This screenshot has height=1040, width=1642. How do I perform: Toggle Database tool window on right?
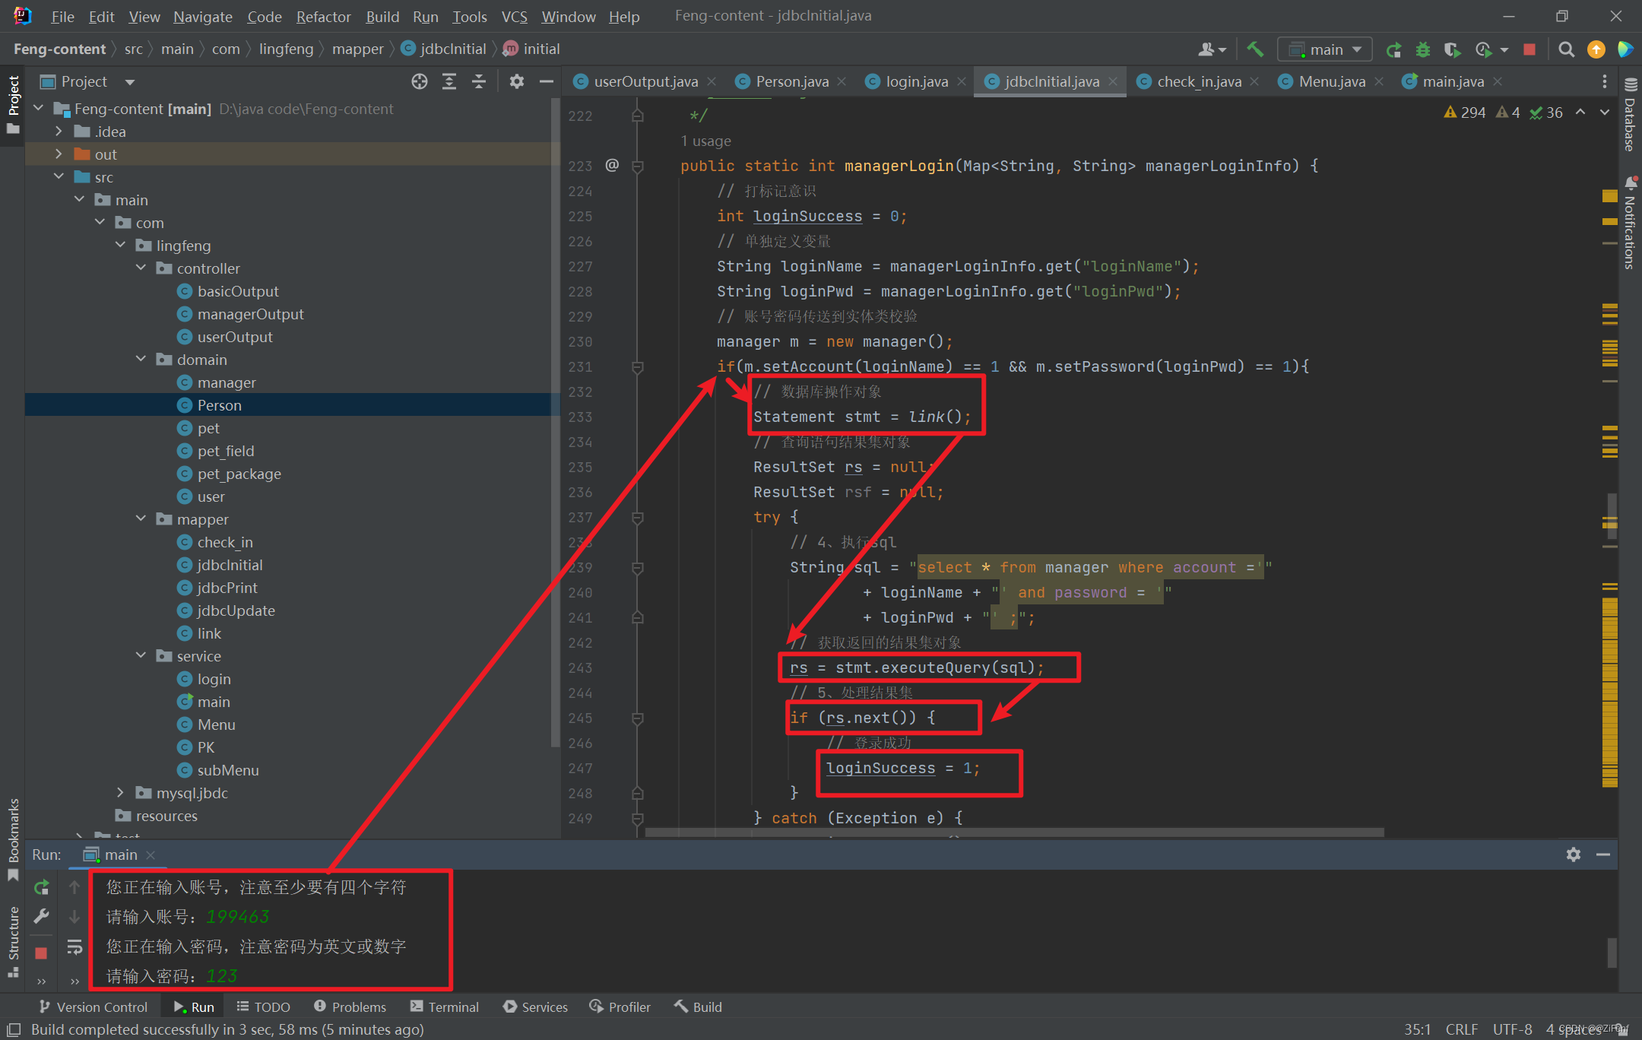1631,116
